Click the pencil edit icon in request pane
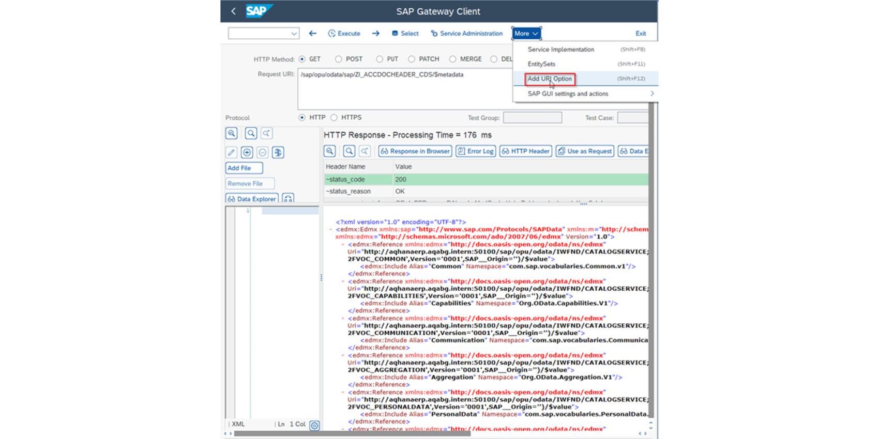 click(231, 152)
